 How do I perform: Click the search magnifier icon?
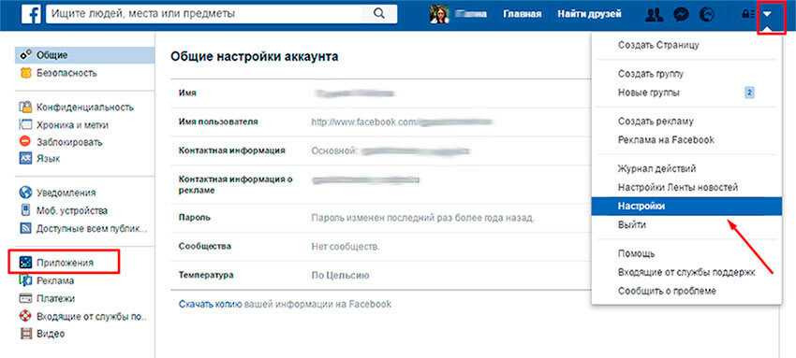click(378, 14)
